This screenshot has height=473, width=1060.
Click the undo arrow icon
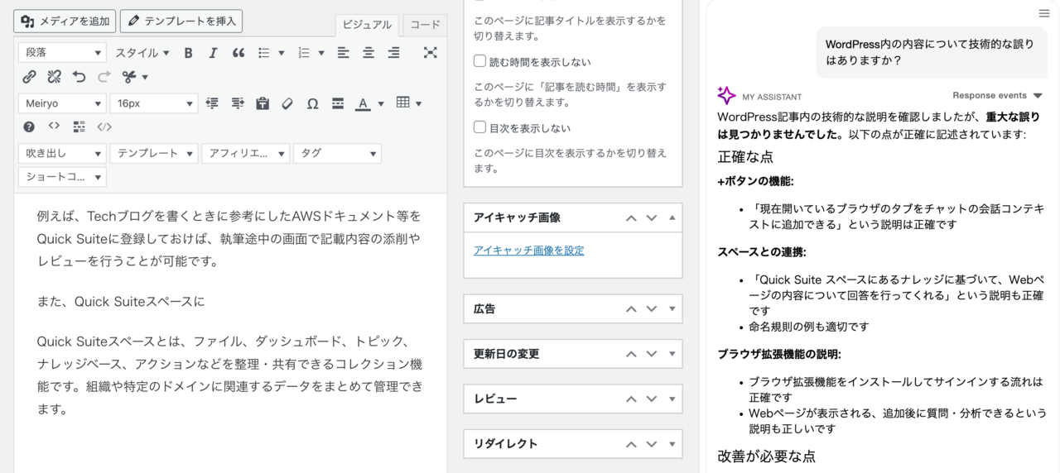[x=79, y=77]
